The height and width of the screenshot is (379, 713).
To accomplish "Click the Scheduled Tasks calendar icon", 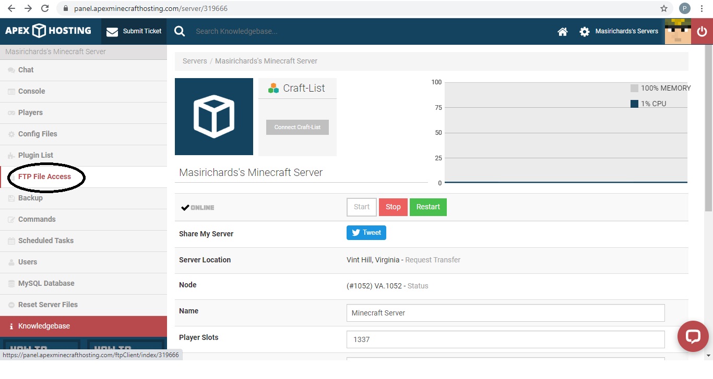I will [x=11, y=241].
